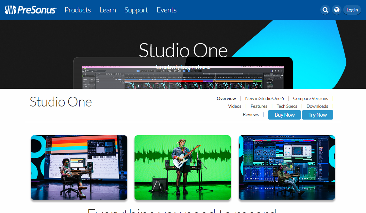Go to New in Studio One 6

[x=264, y=98]
